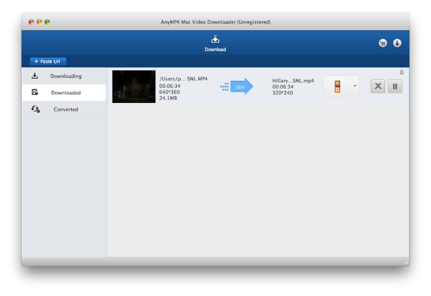Open the Downloading tab
This screenshot has width=431, height=296.
[64, 76]
